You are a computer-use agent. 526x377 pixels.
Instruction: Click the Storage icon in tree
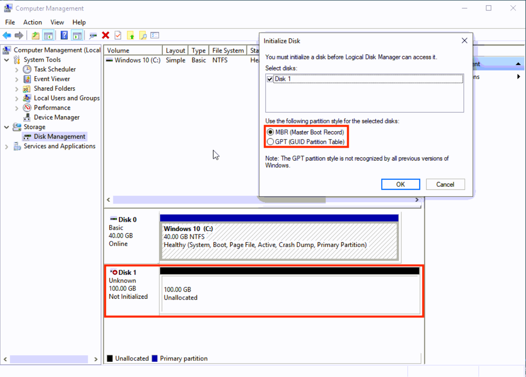(x=17, y=127)
